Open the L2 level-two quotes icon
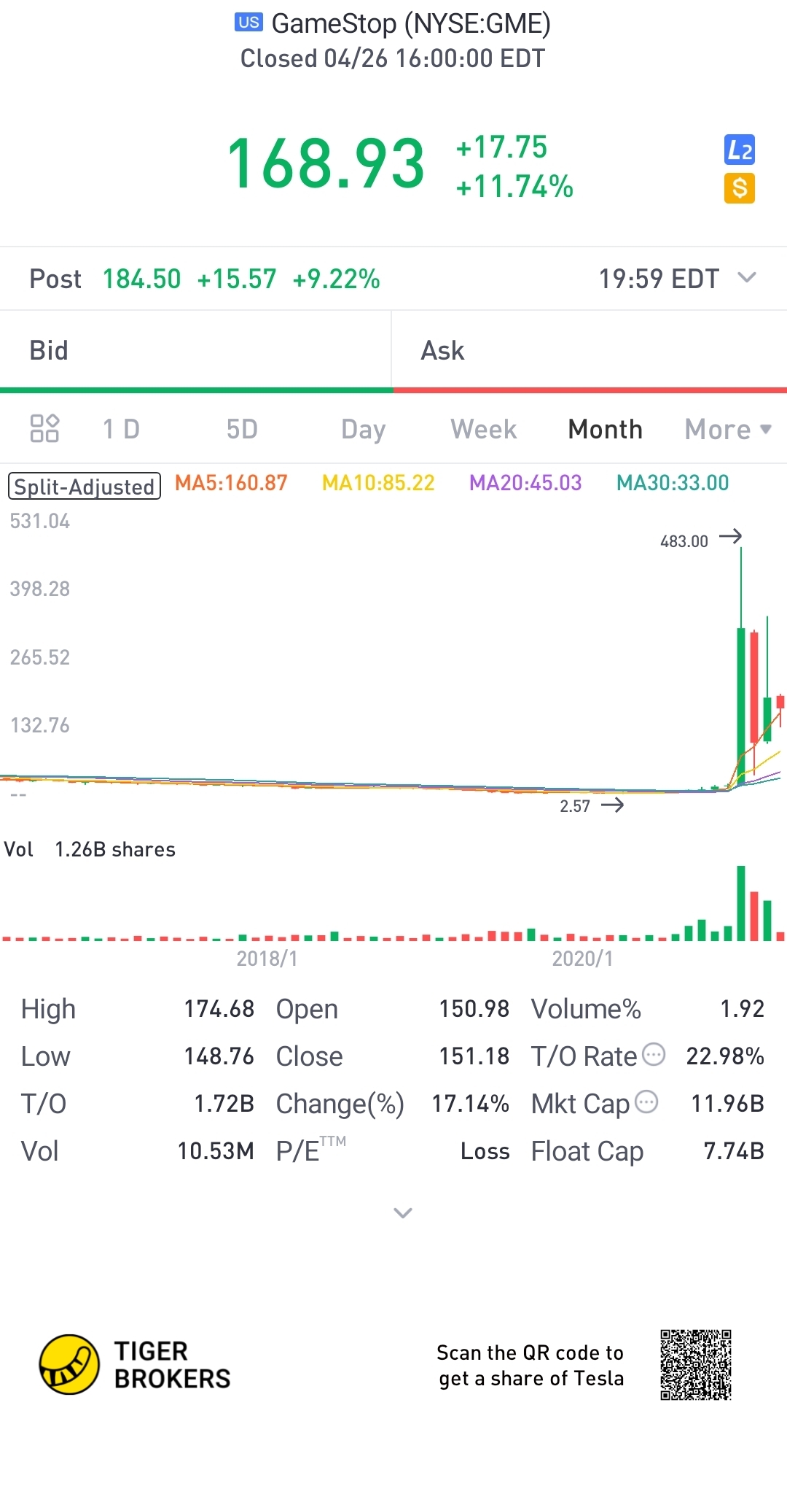The width and height of the screenshot is (787, 1486). pyautogui.click(x=739, y=150)
